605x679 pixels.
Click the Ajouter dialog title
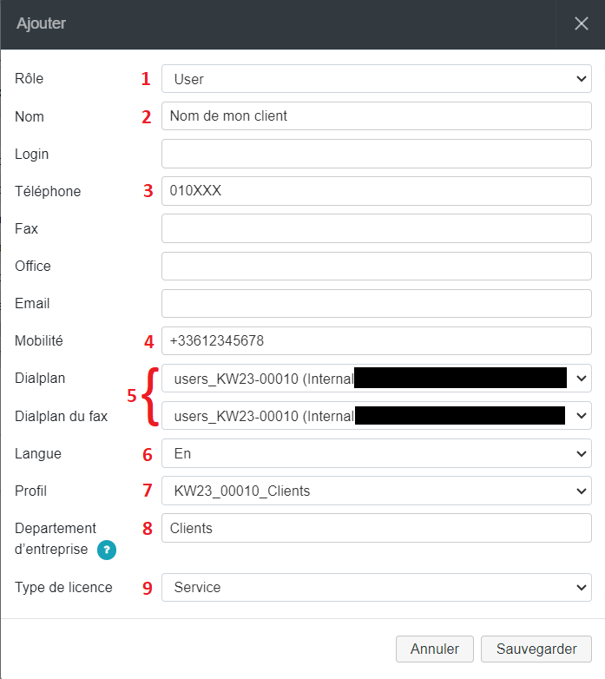click(x=41, y=24)
